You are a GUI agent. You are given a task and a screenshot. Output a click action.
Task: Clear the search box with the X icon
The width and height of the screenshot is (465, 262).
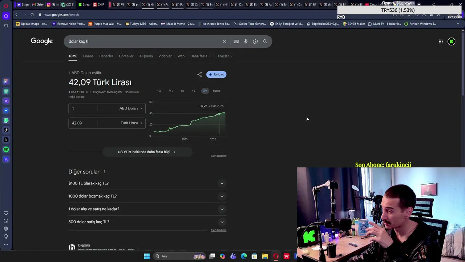[224, 41]
